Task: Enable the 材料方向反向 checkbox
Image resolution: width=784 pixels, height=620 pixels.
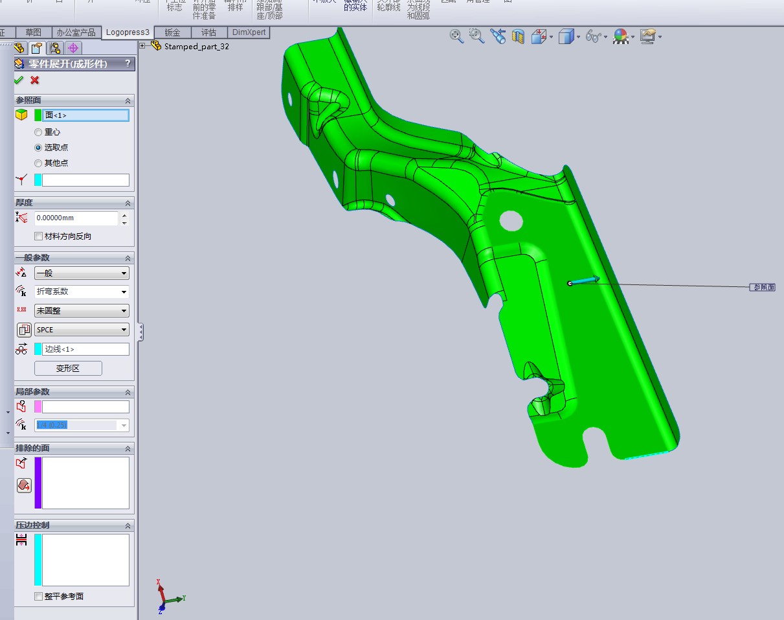Action: (x=39, y=236)
